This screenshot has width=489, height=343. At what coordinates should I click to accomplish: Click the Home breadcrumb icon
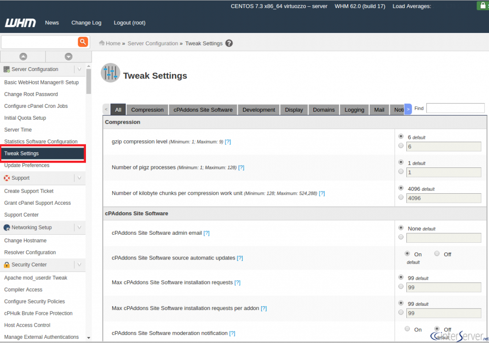tap(102, 43)
